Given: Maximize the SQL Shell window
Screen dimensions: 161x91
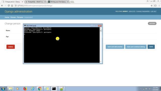Looking at the screenshot, I should pos(96,26).
